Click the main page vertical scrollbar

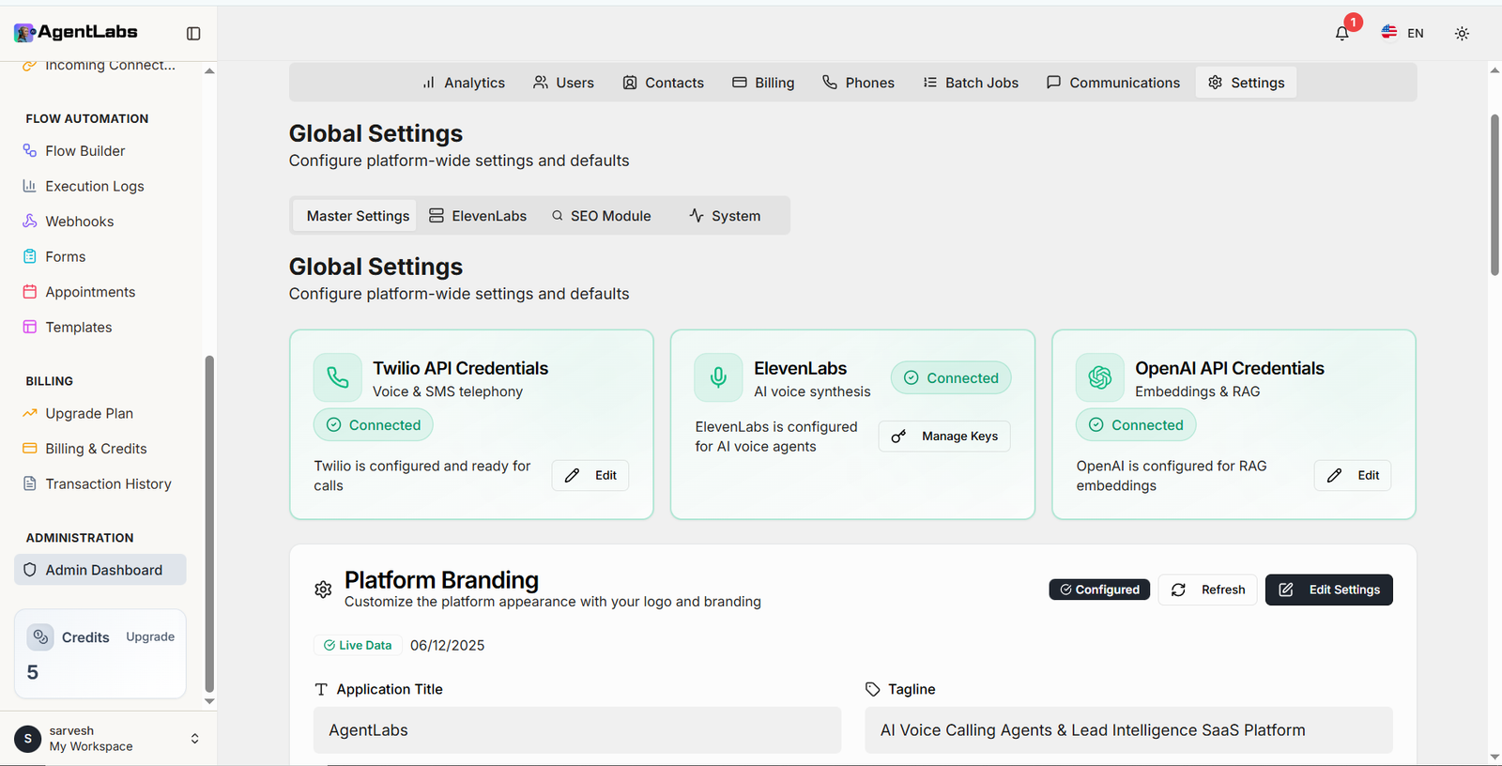point(1494,195)
